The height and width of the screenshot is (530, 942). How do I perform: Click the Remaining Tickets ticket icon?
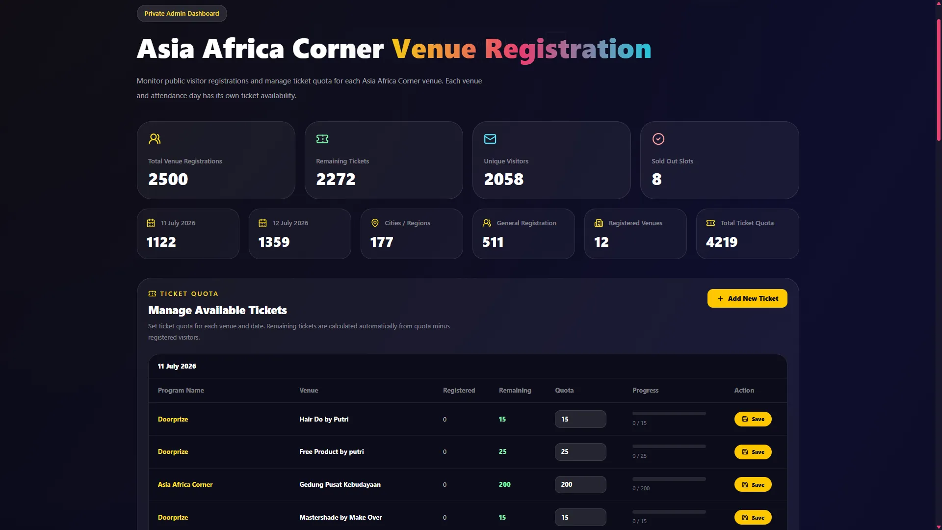[322, 139]
